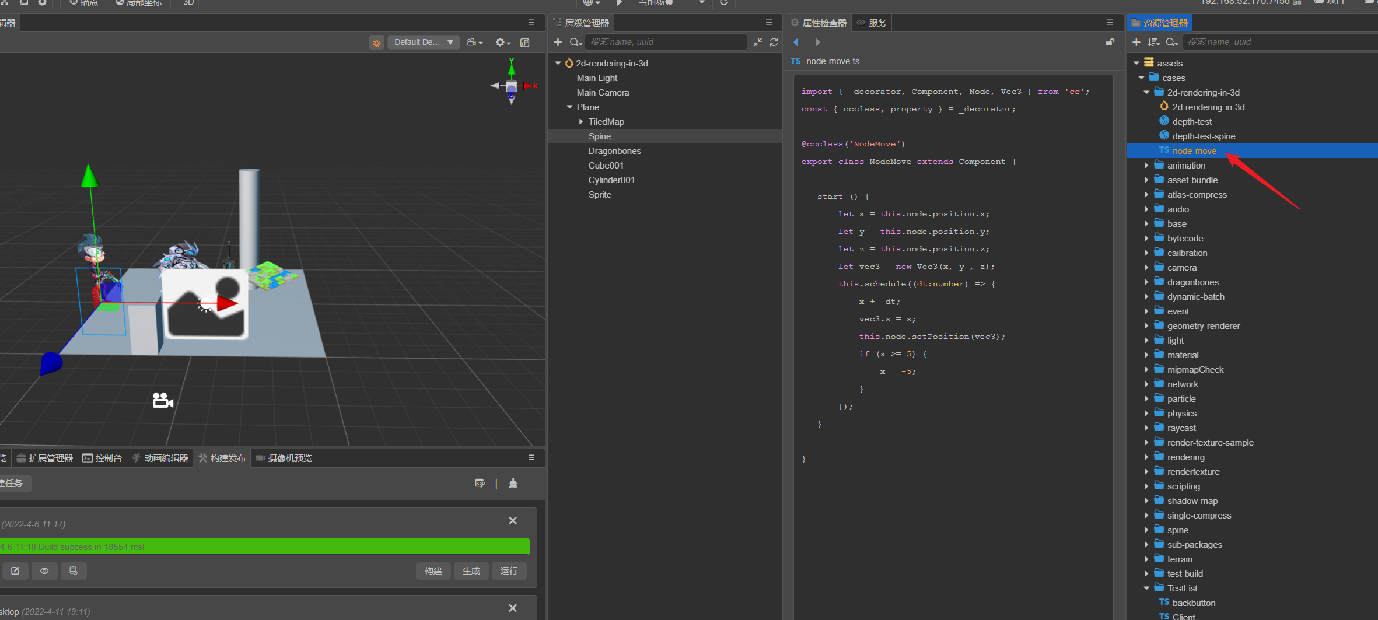Expand the TiledMap node in the hierarchy
The width and height of the screenshot is (1378, 620).
581,122
